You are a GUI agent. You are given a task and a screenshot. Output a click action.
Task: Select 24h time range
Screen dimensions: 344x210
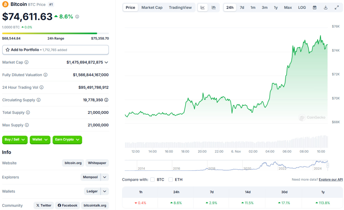point(230,7)
